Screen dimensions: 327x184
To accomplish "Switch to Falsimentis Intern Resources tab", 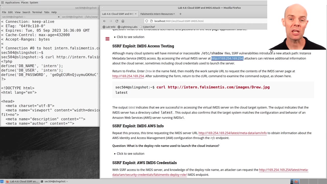I will (157, 14).
